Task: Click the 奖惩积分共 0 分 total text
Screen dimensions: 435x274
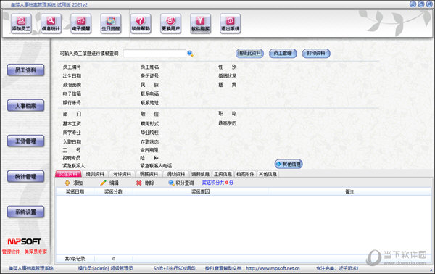Action: click(x=217, y=183)
